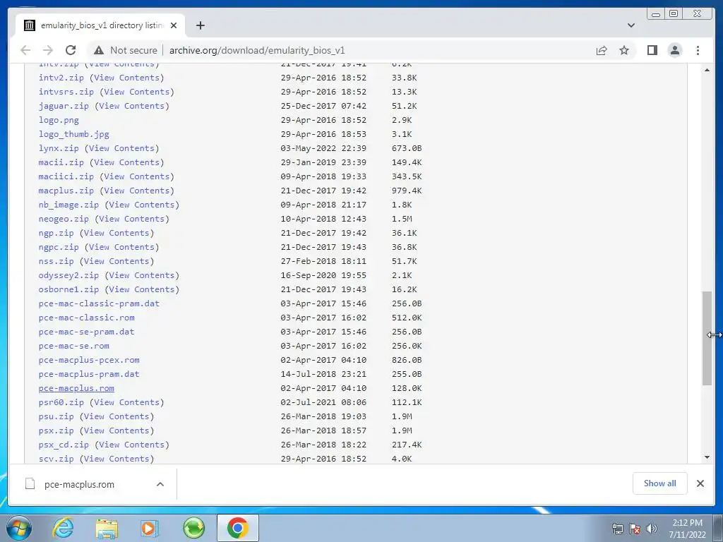Expand options for pce-macplus.rom download
The height and width of the screenshot is (542, 723).
coord(160,484)
